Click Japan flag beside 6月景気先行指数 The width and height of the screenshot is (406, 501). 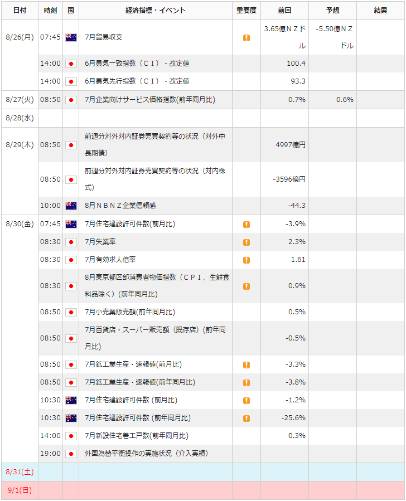[x=71, y=81]
